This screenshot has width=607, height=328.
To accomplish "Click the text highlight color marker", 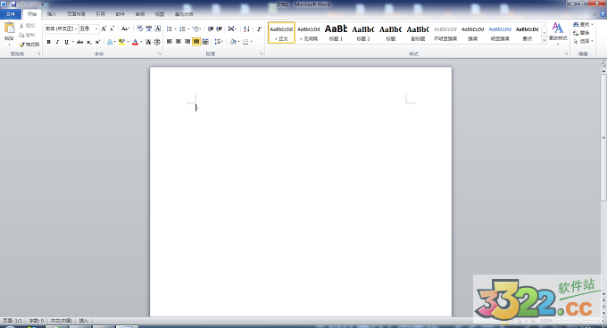I will click(122, 42).
